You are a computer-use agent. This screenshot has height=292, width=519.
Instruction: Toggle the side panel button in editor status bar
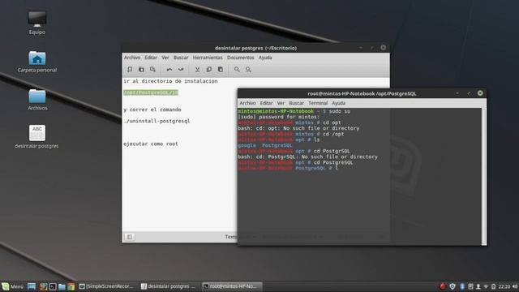pyautogui.click(x=130, y=237)
